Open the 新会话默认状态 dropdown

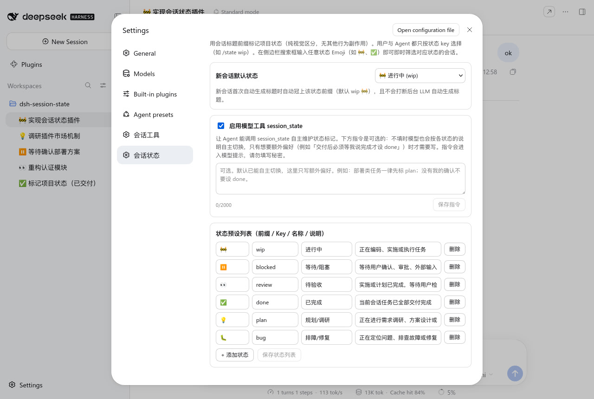click(x=420, y=76)
